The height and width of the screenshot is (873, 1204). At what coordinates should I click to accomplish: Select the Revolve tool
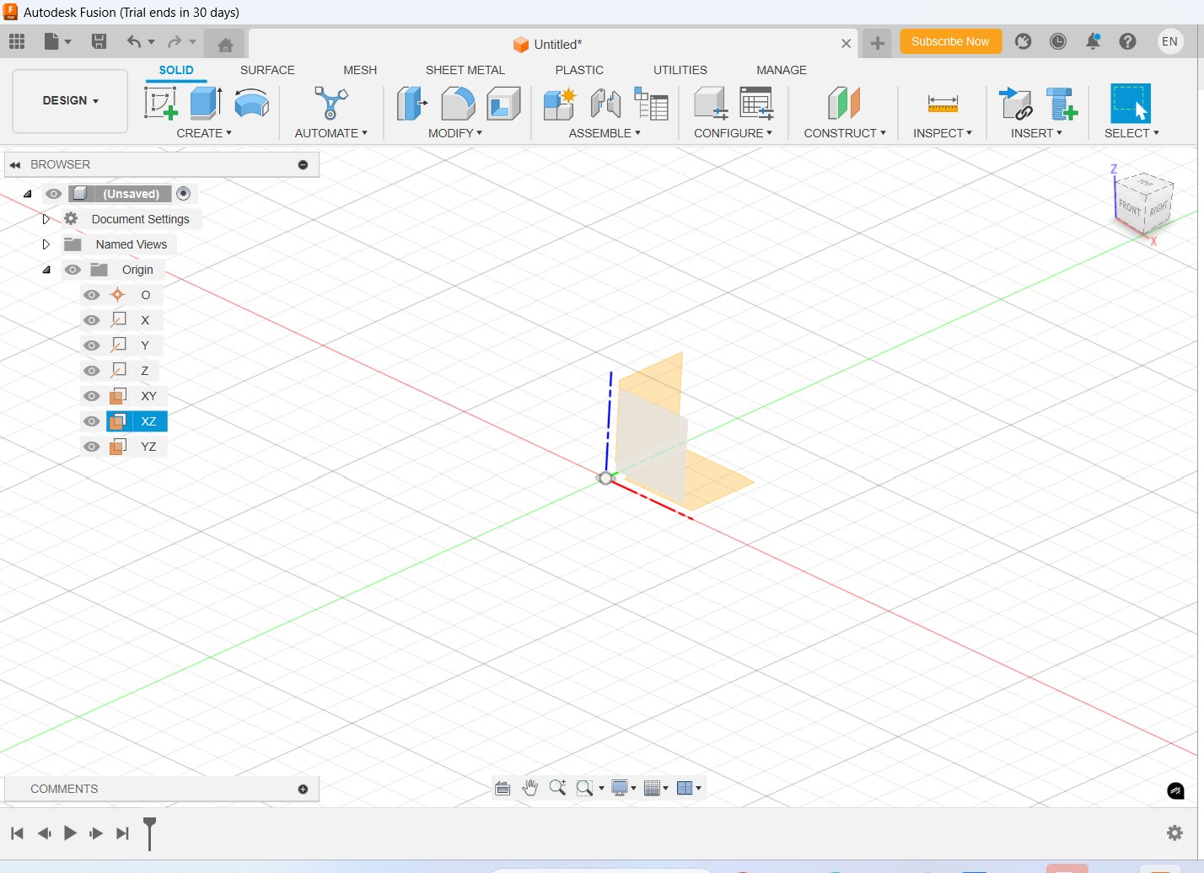click(x=251, y=104)
